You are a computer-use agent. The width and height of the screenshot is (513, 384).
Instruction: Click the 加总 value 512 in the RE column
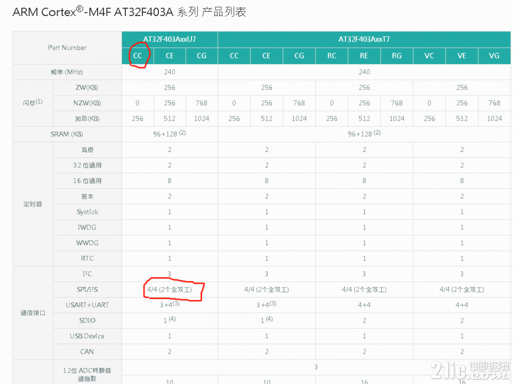(364, 119)
